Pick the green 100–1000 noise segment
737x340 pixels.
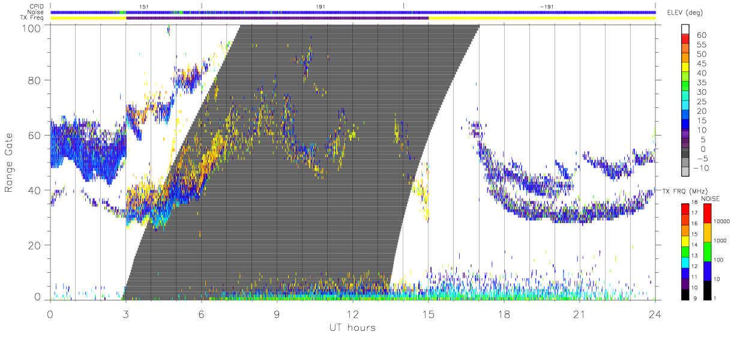coord(708,252)
